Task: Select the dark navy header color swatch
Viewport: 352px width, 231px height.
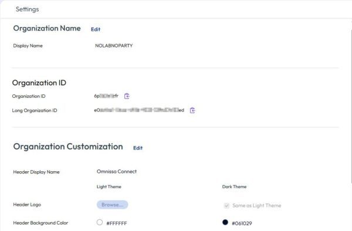Action: (225, 222)
